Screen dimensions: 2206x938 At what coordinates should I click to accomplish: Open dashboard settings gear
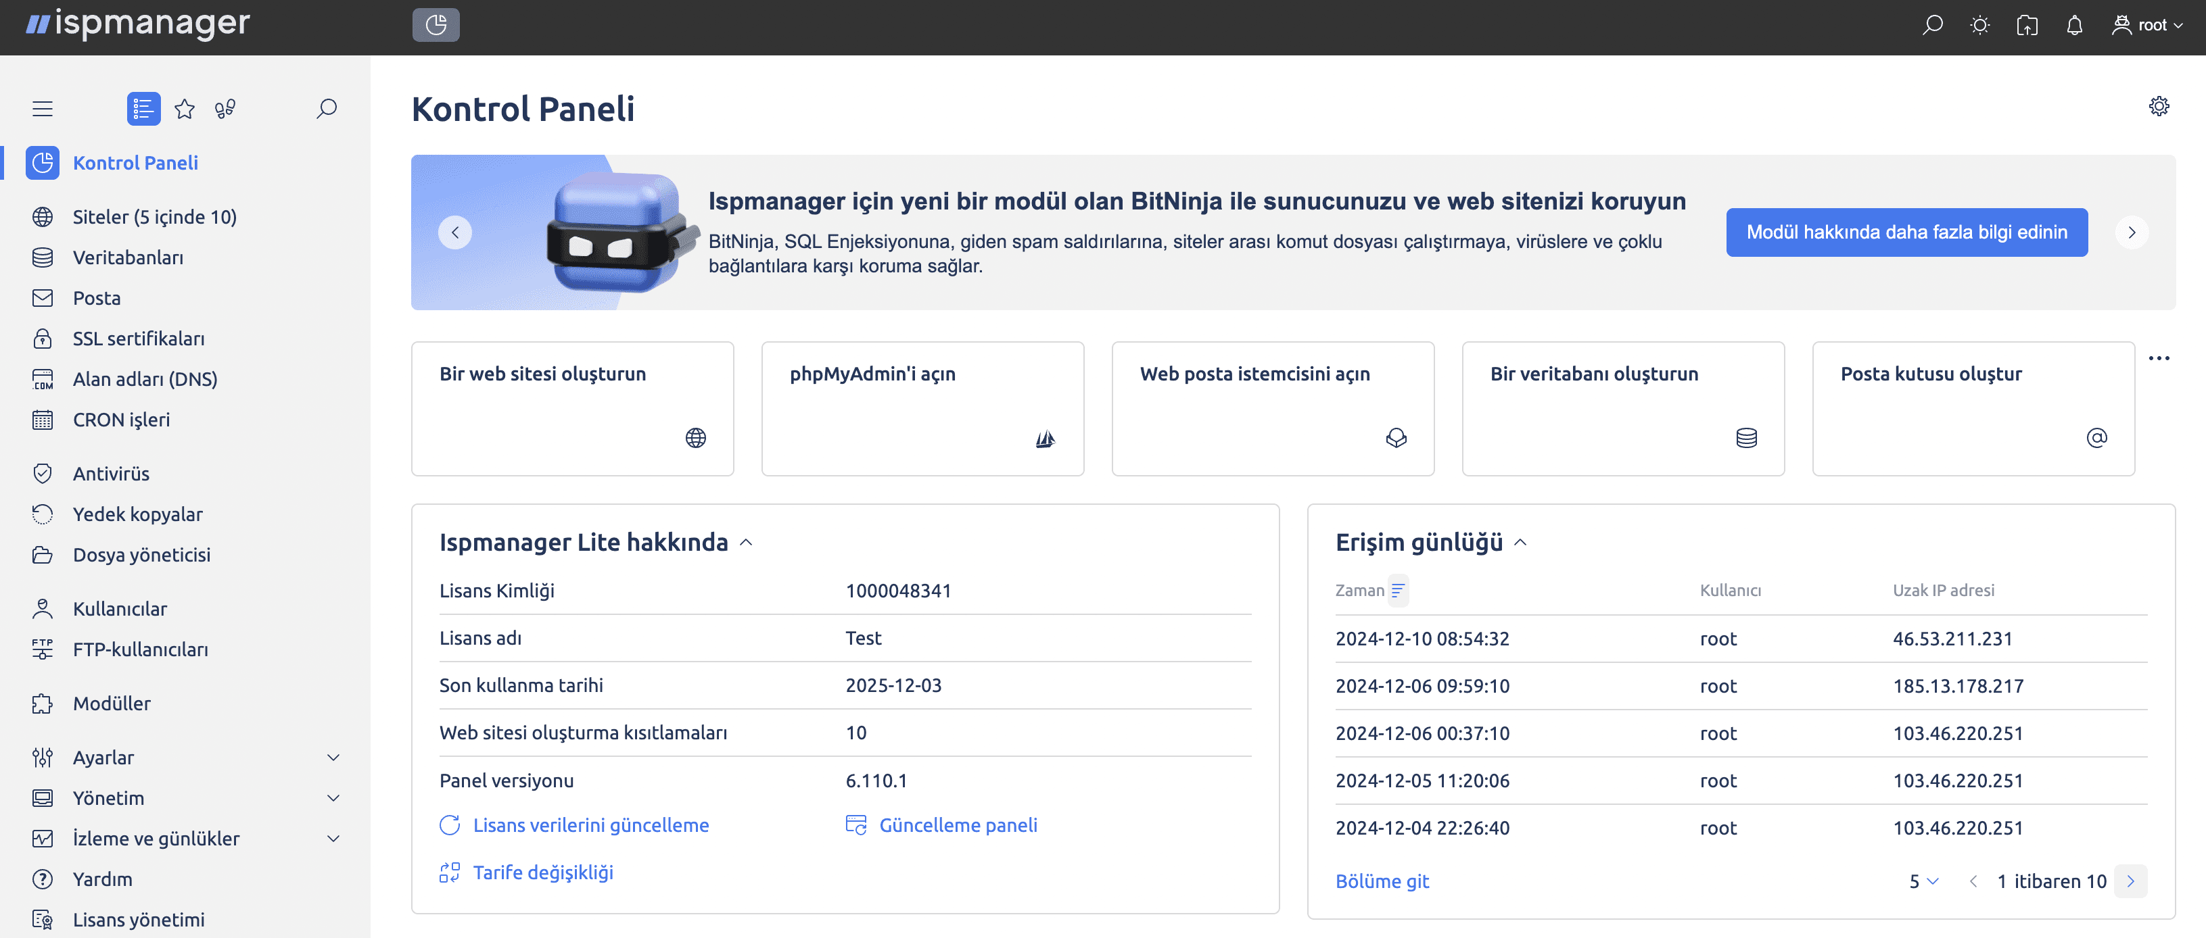tap(2159, 106)
